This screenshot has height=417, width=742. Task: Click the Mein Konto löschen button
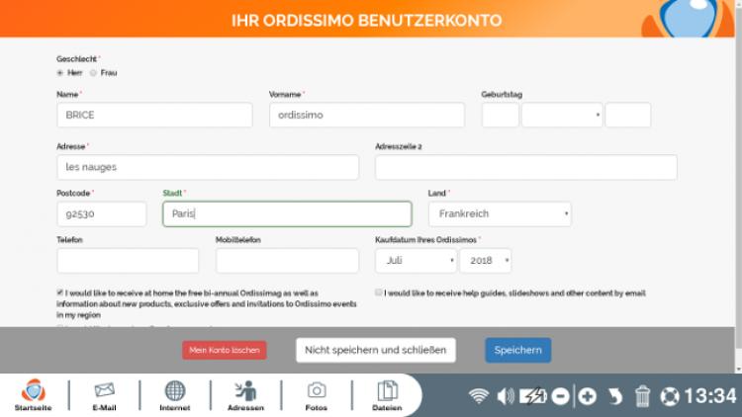tap(225, 350)
